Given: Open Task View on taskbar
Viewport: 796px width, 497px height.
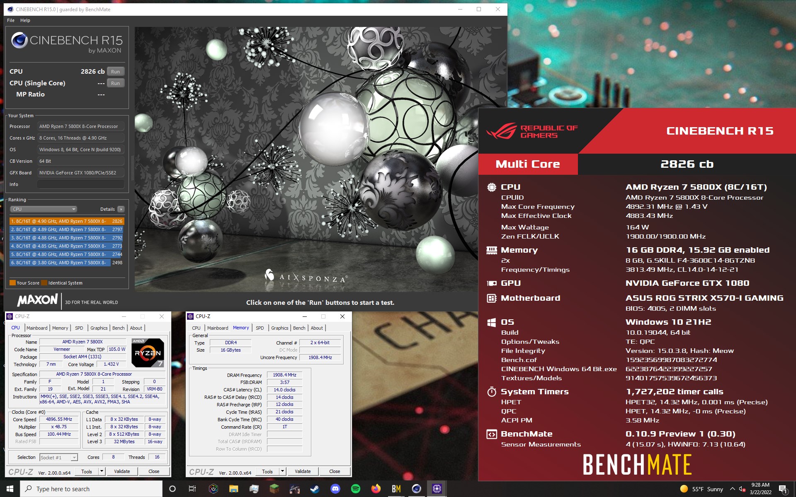Looking at the screenshot, I should [192, 489].
